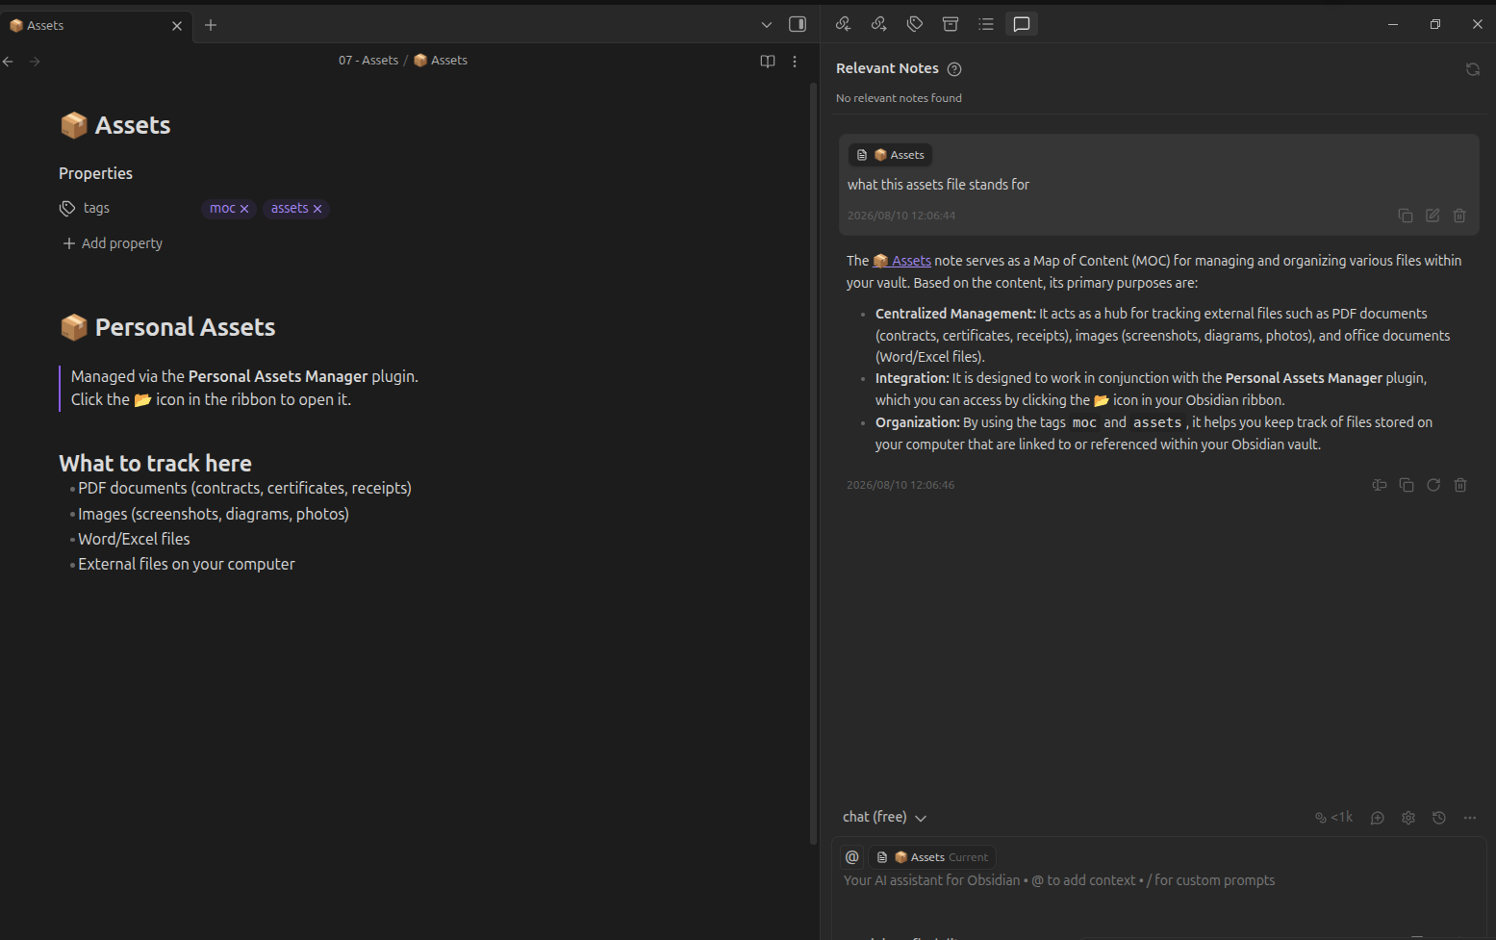Delete the AI response

[1460, 485]
